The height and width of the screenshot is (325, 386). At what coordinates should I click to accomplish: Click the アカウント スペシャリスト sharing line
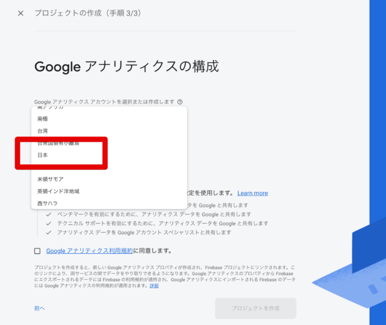[x=144, y=233]
